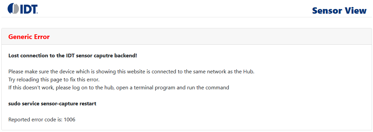Click the number 1006 at the panel bottom
This screenshot has height=132, width=373.
(70, 120)
